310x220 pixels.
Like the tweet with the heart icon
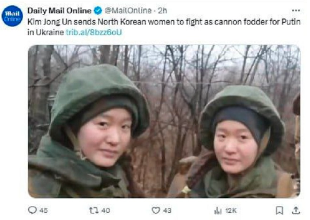click(x=156, y=210)
